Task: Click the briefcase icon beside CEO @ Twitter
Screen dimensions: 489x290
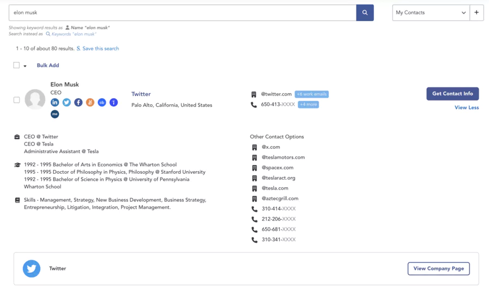Action: [x=17, y=137]
